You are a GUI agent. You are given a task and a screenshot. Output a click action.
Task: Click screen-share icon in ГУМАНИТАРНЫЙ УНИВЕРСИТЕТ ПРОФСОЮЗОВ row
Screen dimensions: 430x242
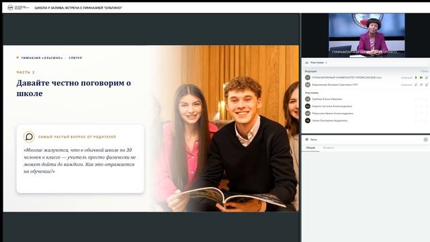[x=427, y=78]
